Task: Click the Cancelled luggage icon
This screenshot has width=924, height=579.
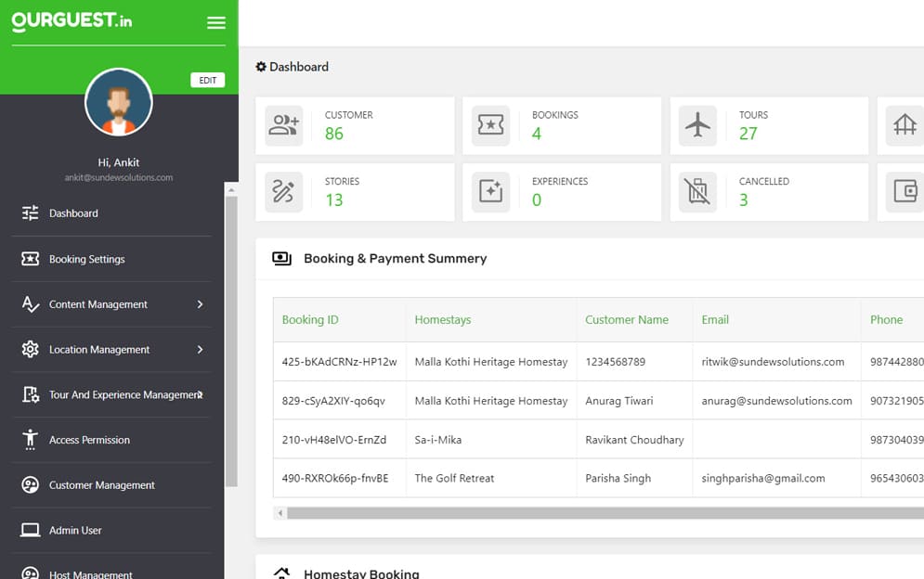Action: pyautogui.click(x=697, y=192)
